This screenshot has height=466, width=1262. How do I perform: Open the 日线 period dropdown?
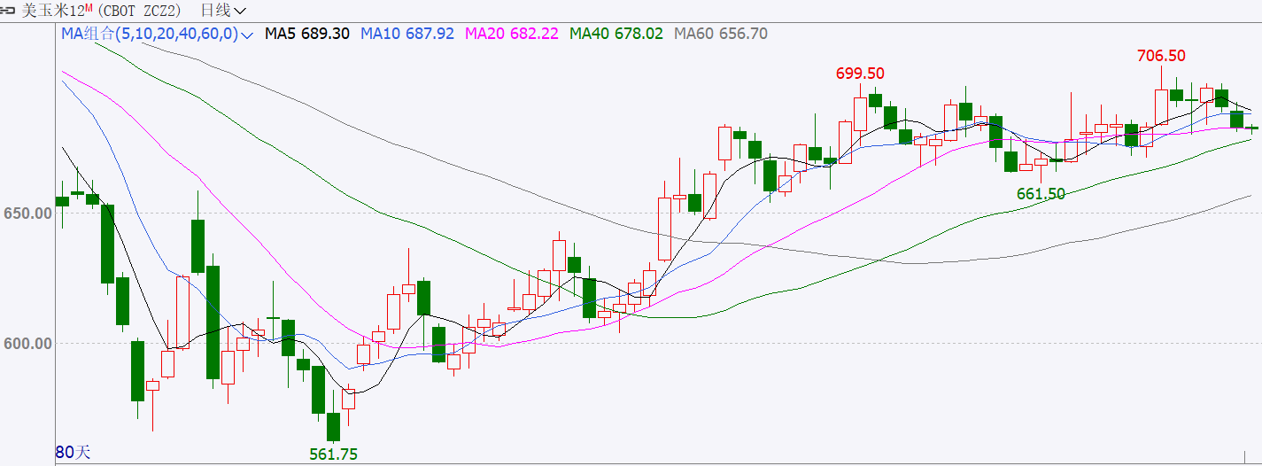[224, 11]
